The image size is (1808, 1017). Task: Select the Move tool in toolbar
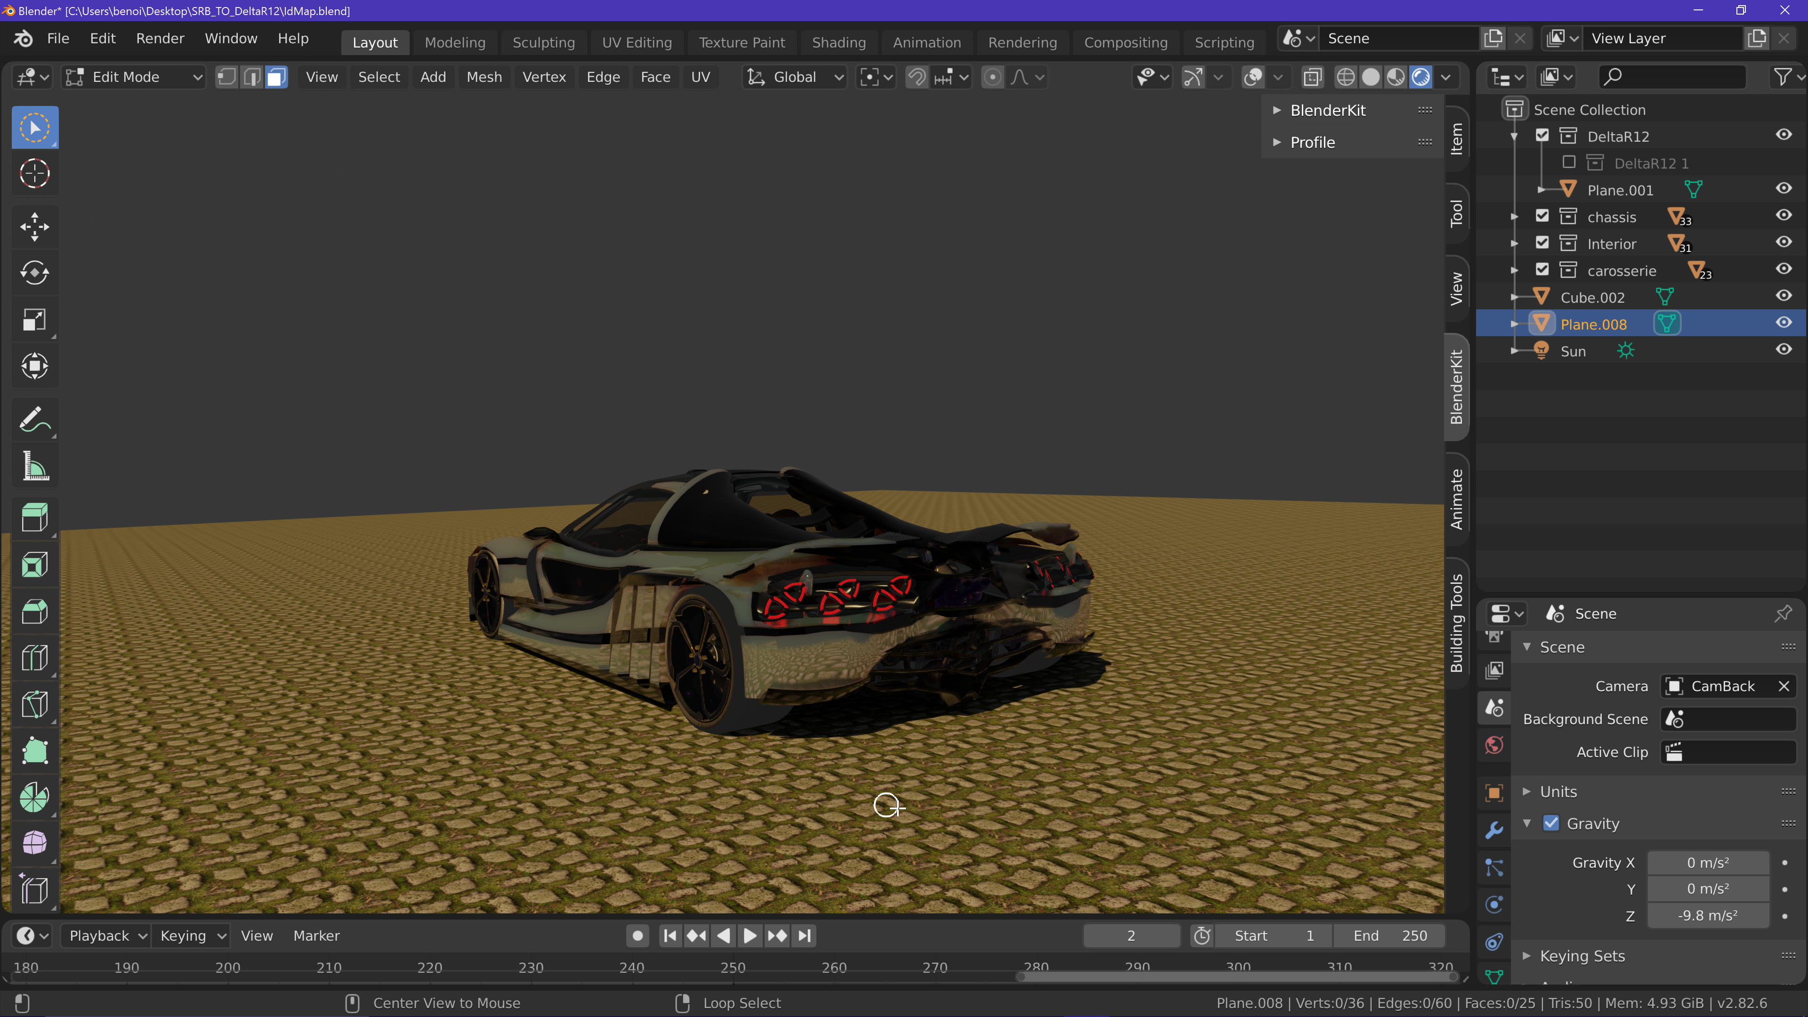tap(34, 226)
